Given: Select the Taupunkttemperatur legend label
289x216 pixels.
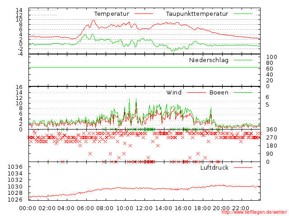Looking at the screenshot, I should coord(197,14).
